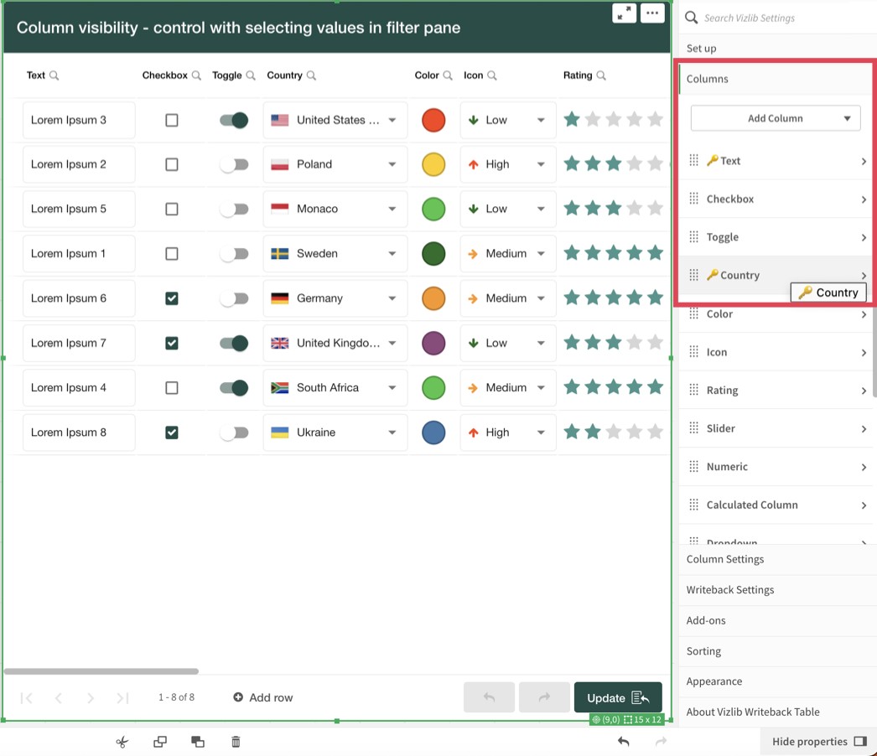The height and width of the screenshot is (756, 877).
Task: Turn on toggle for Lorem Ipsum 2 row
Action: (x=234, y=165)
